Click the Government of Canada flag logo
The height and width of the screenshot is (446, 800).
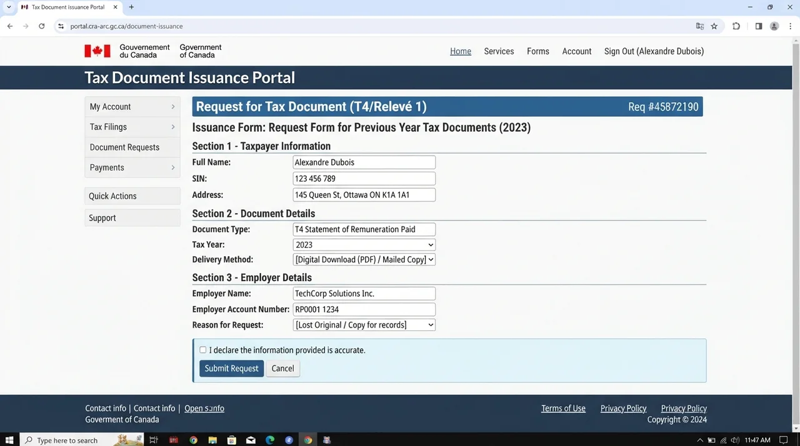pos(97,51)
